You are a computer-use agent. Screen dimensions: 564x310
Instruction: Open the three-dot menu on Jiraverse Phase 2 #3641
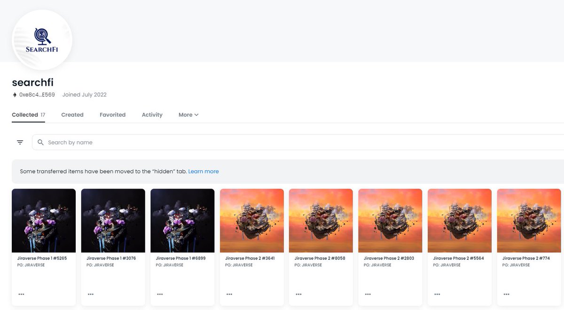(x=229, y=294)
